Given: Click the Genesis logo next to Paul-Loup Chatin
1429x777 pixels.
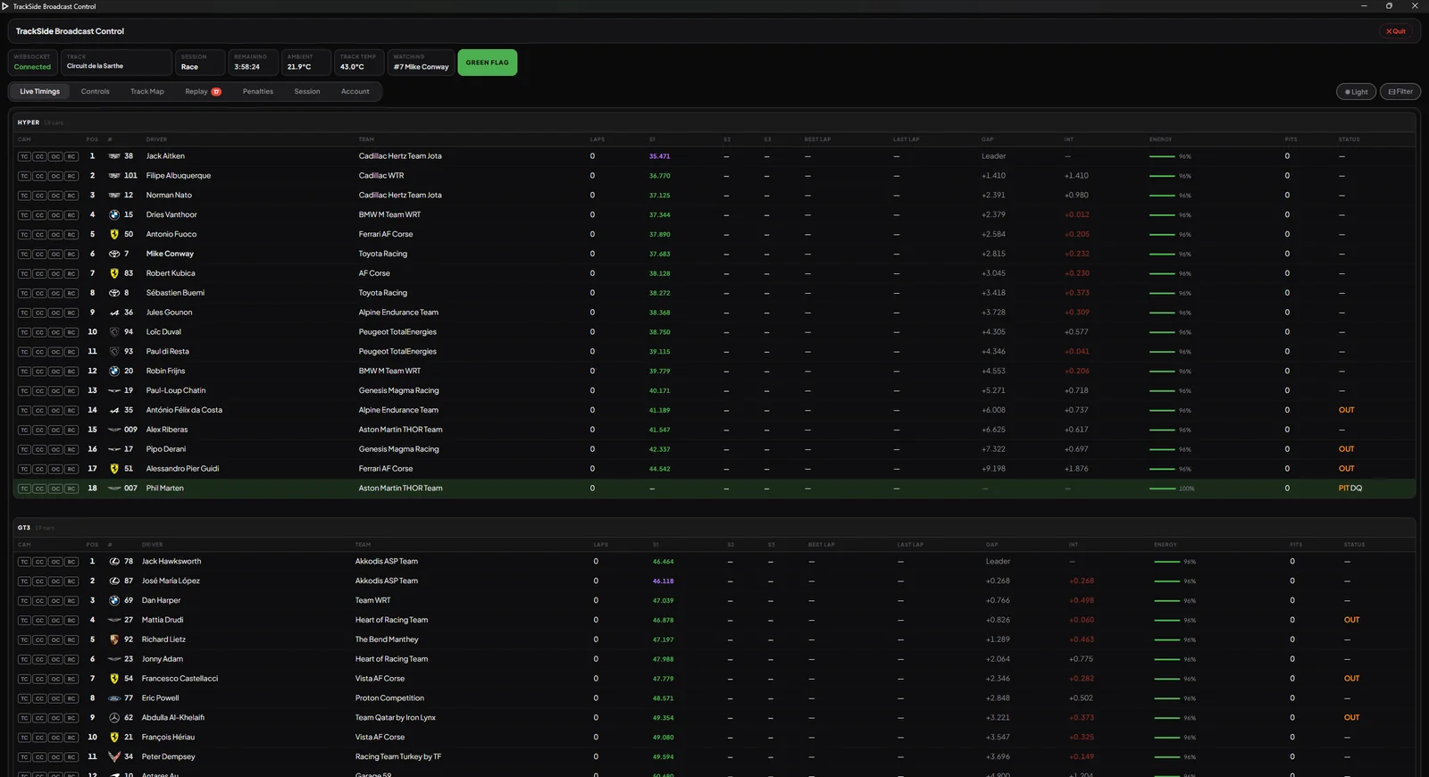Looking at the screenshot, I should coord(114,391).
